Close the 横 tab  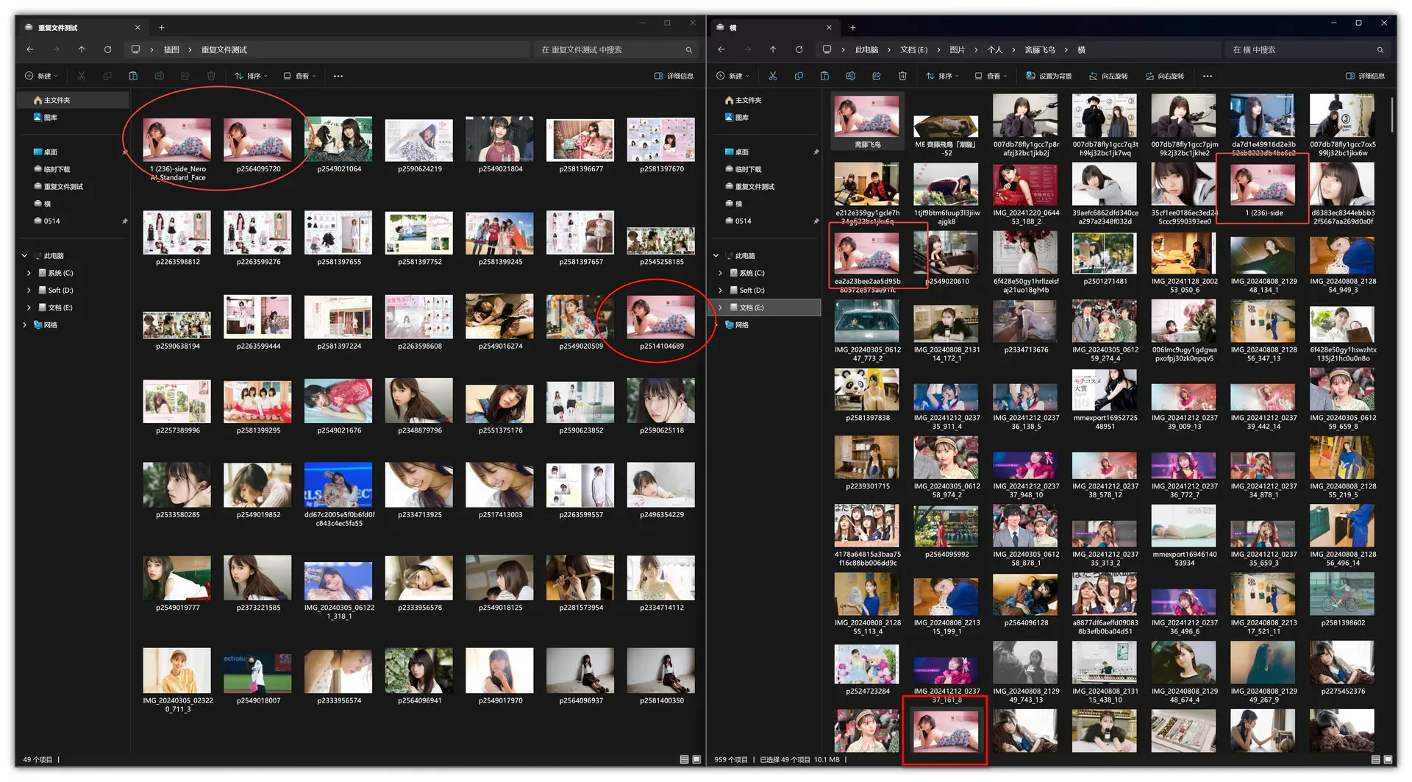pyautogui.click(x=829, y=27)
